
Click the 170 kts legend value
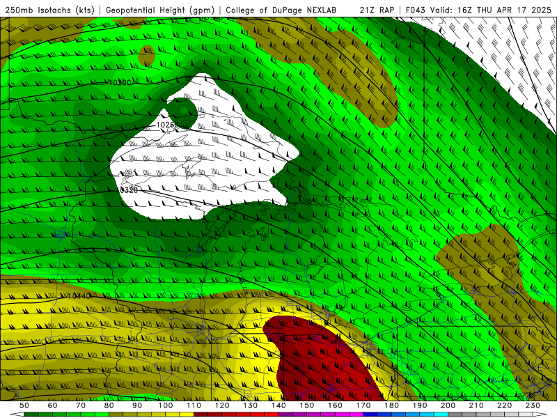tap(363, 405)
